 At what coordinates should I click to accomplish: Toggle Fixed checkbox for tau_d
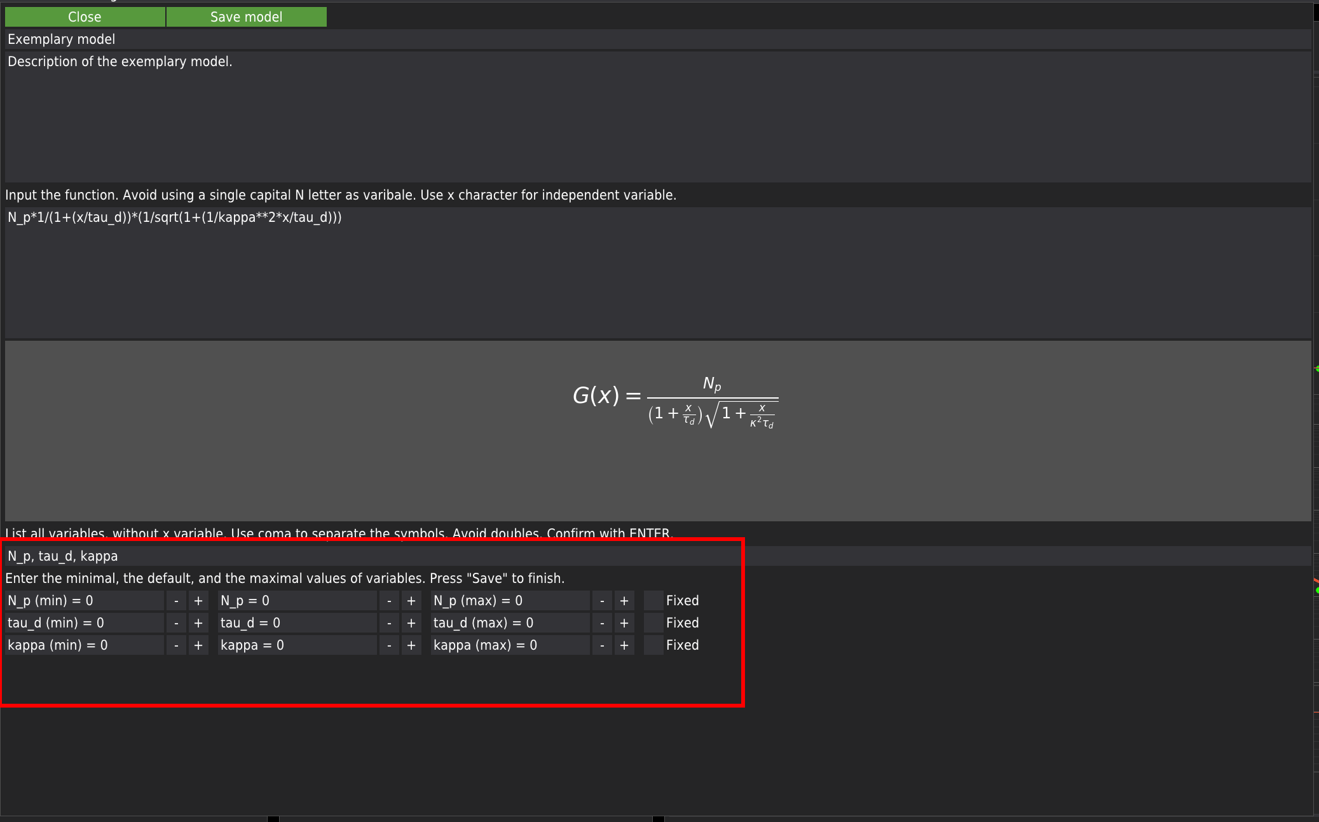653,623
